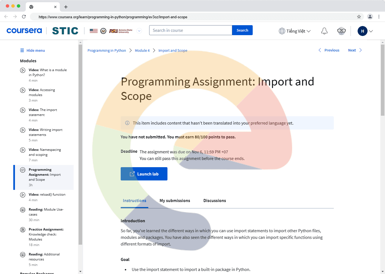Screen dimensions: 385x274
Task: Click the 'Deadline' label text
Action: [129, 151]
